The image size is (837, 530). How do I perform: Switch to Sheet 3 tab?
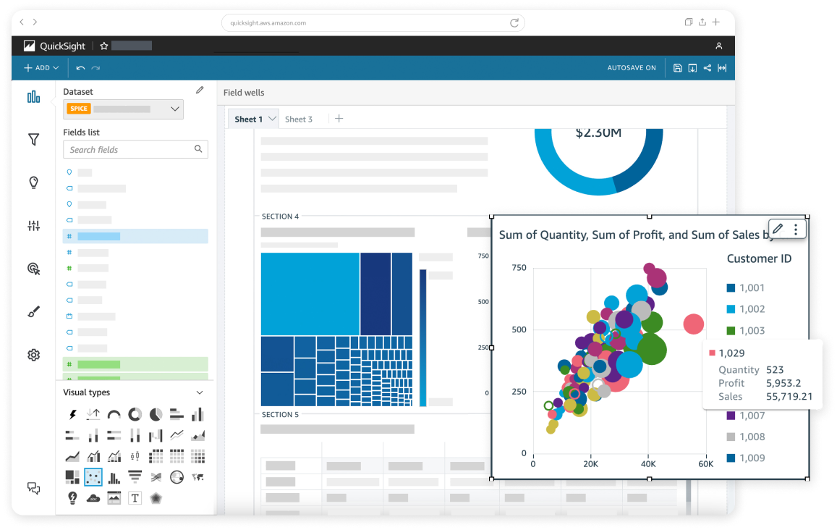click(x=299, y=118)
